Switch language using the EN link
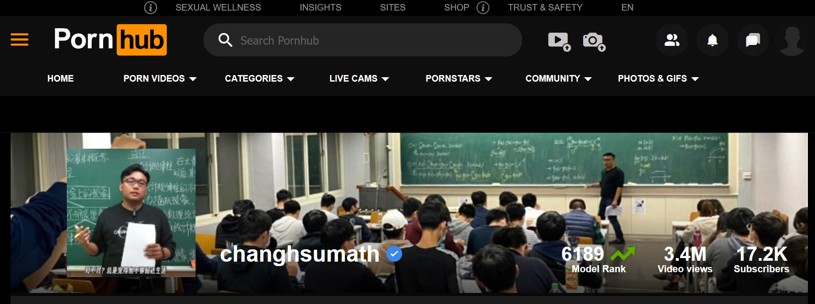 [x=627, y=8]
